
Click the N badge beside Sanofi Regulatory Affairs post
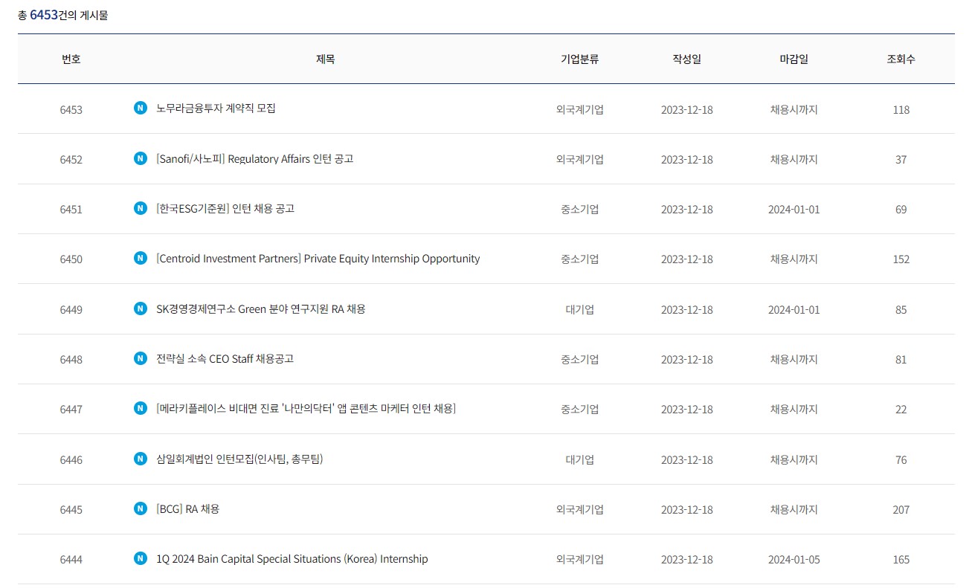coord(140,158)
